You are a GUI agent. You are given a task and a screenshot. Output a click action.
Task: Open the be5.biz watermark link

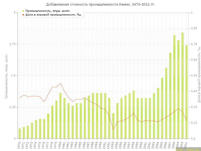coord(188,149)
